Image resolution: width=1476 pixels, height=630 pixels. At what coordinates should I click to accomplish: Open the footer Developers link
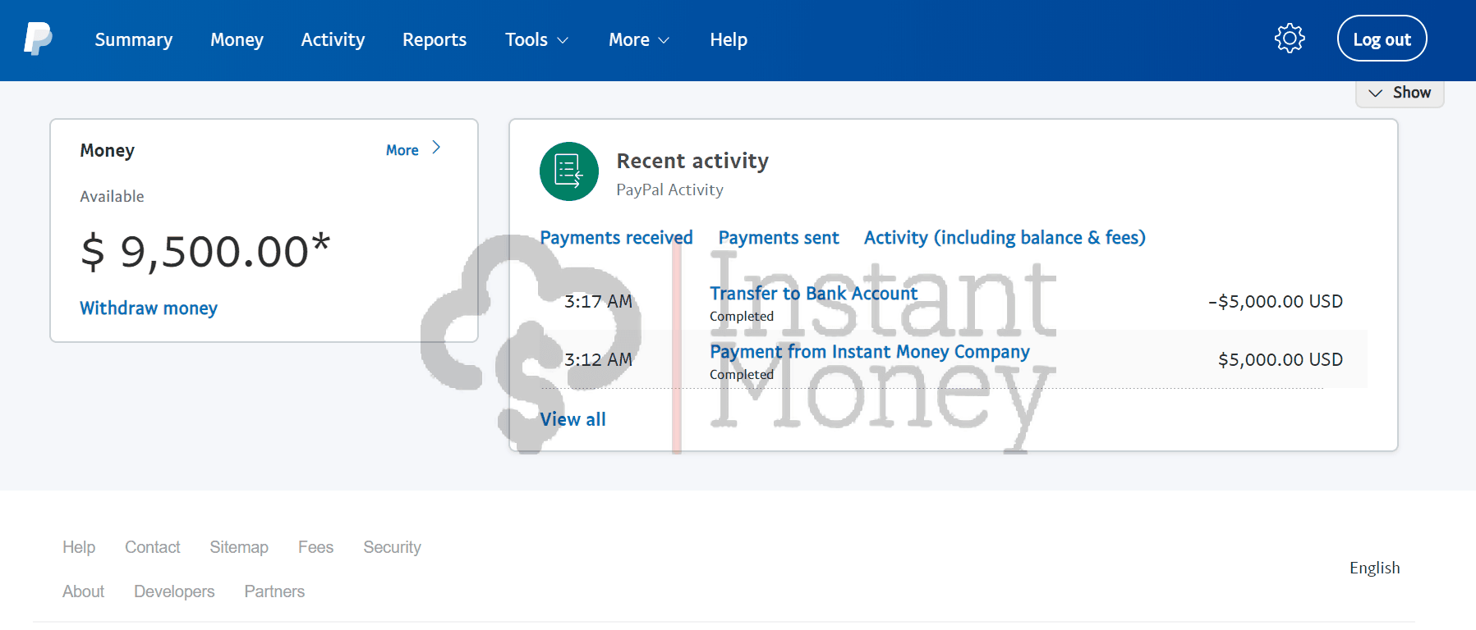point(174,591)
